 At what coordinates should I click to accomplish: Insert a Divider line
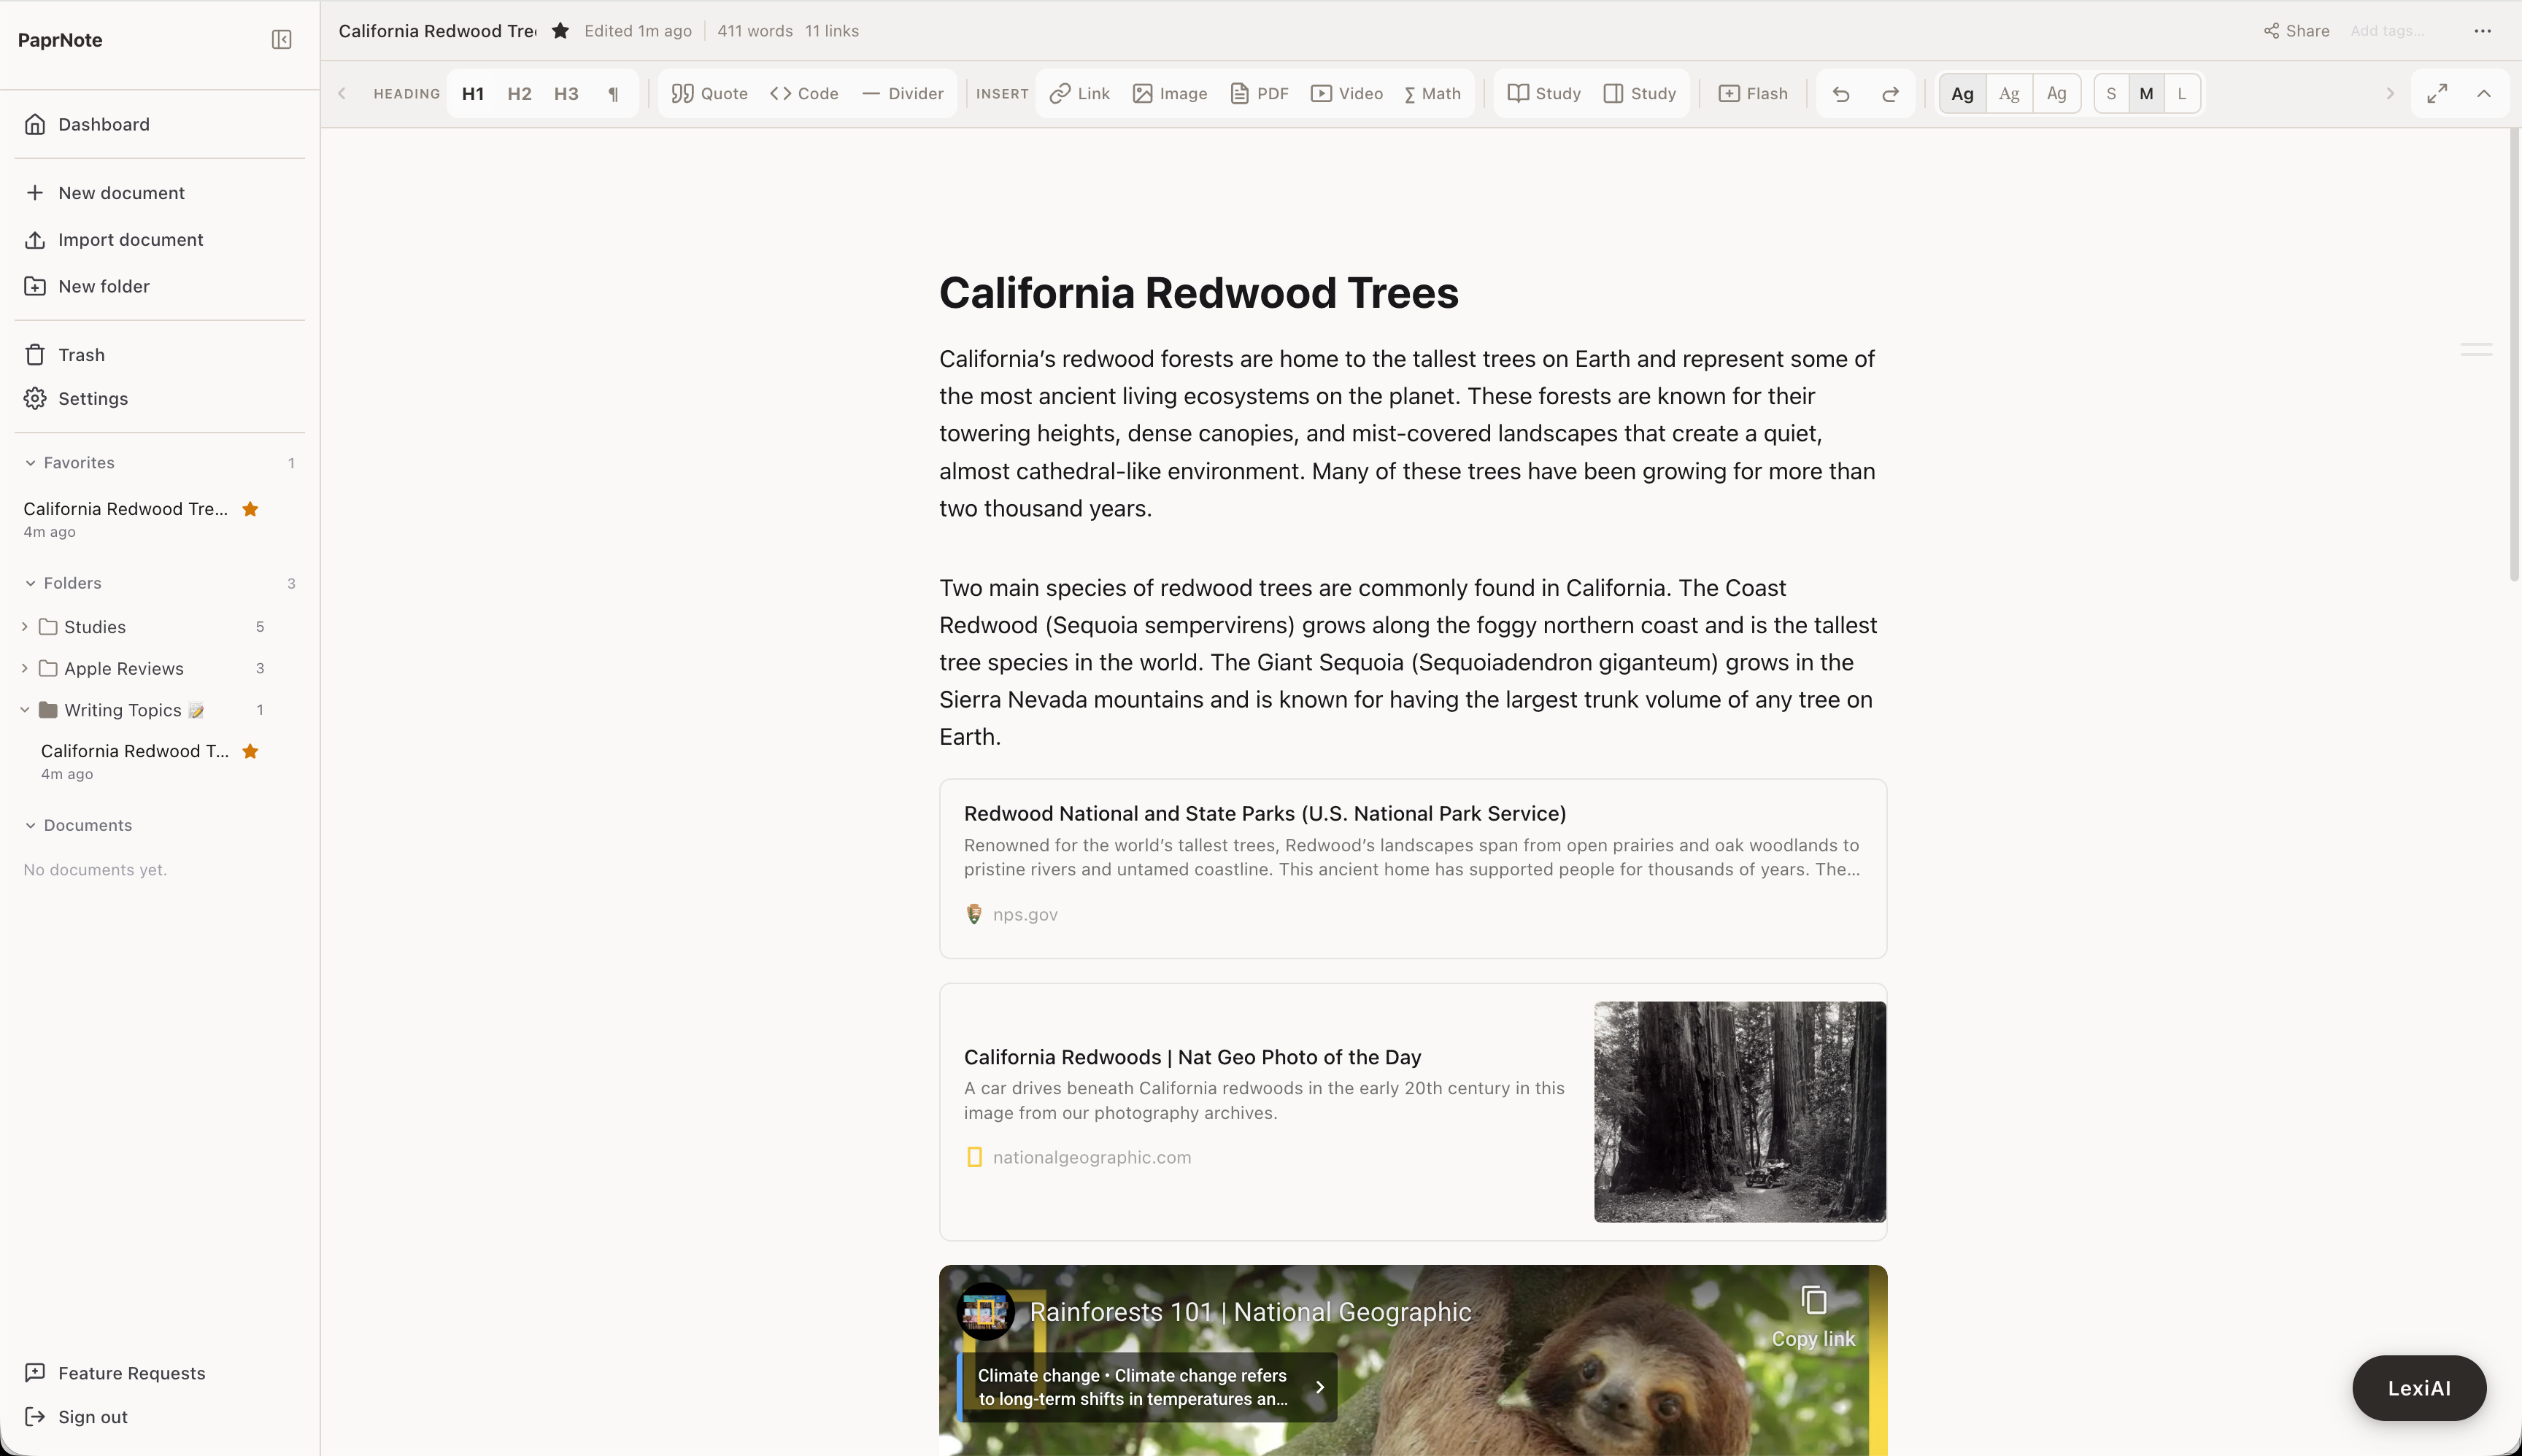point(901,93)
